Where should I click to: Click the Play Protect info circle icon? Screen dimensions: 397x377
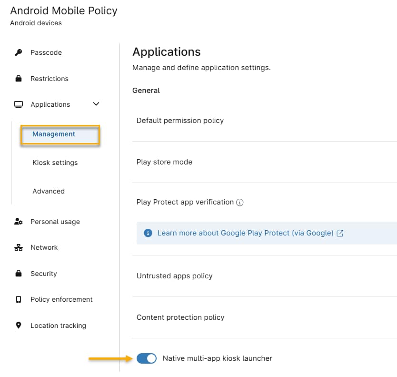coord(239,202)
